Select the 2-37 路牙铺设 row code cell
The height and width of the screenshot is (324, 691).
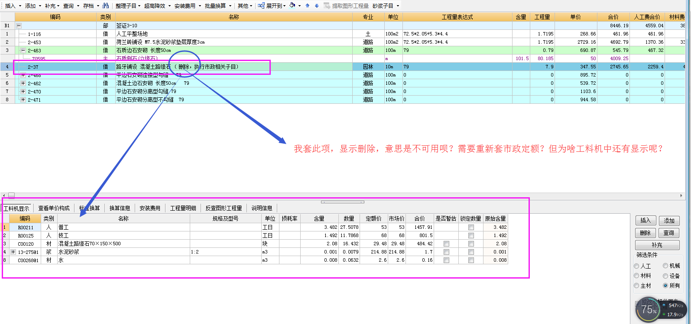[x=55, y=67]
